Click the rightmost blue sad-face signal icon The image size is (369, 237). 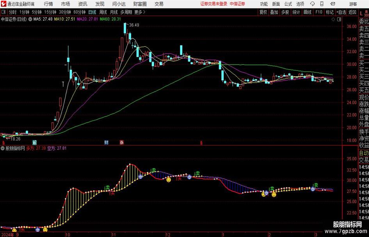click(x=312, y=189)
